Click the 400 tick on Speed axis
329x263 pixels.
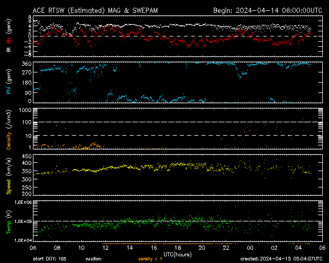pyautogui.click(x=27, y=163)
